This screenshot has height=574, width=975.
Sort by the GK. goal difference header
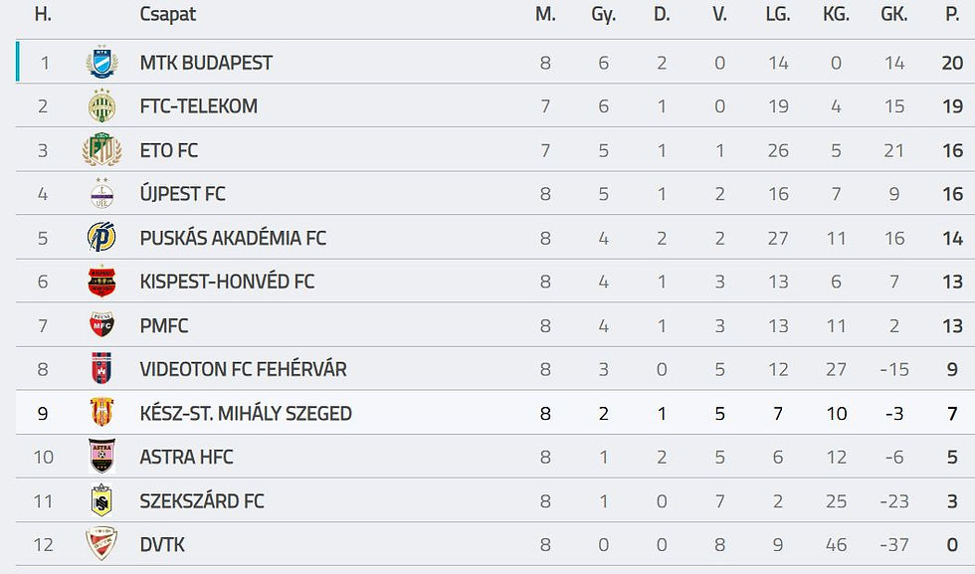point(894,14)
